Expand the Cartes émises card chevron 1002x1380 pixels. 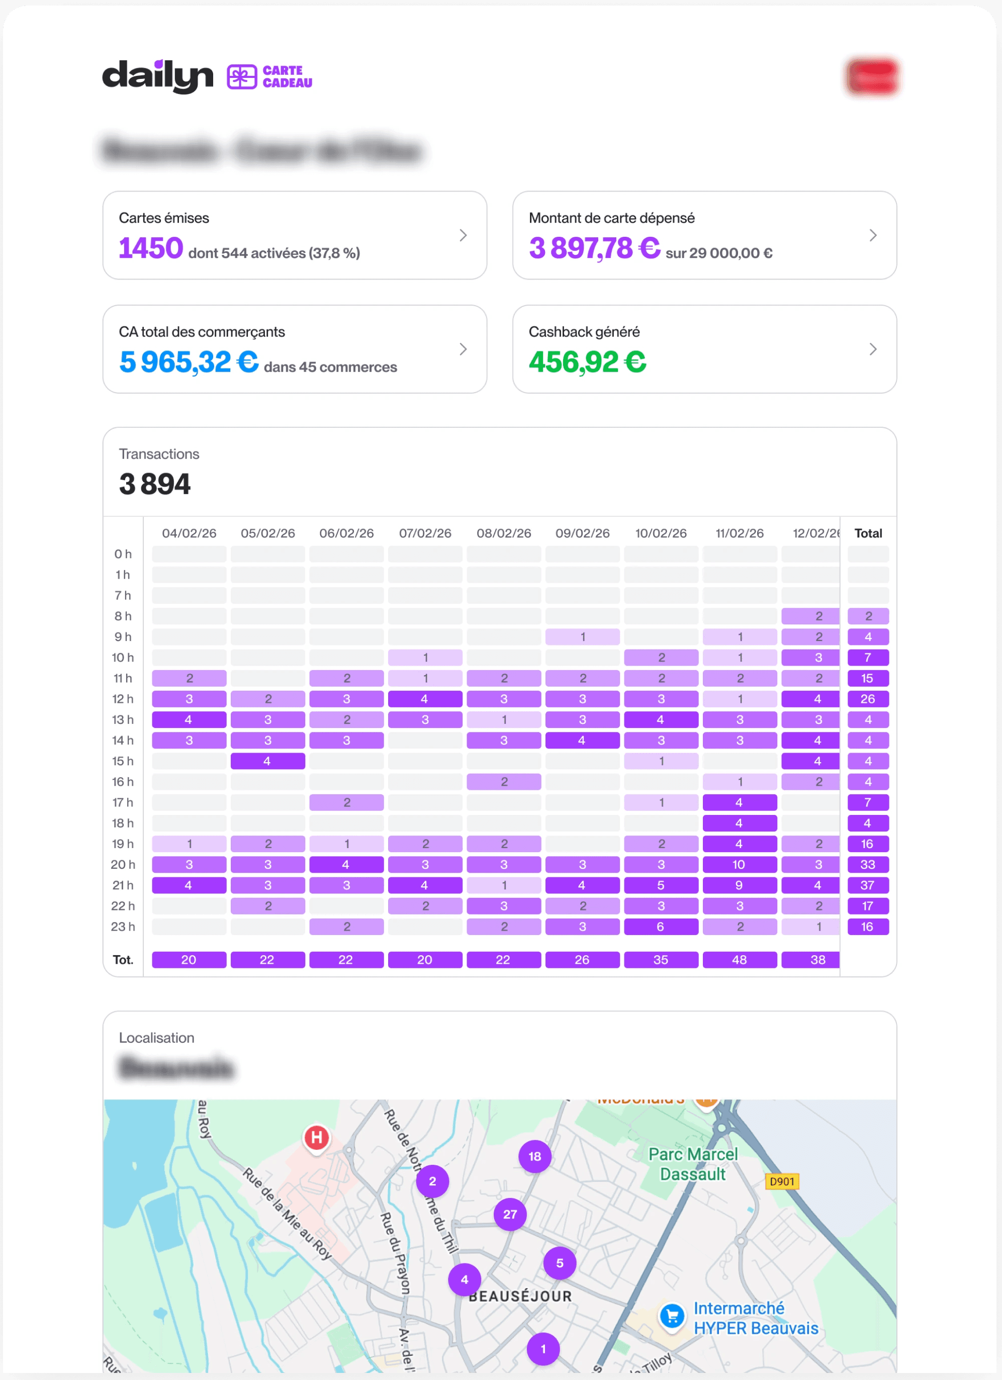click(463, 235)
